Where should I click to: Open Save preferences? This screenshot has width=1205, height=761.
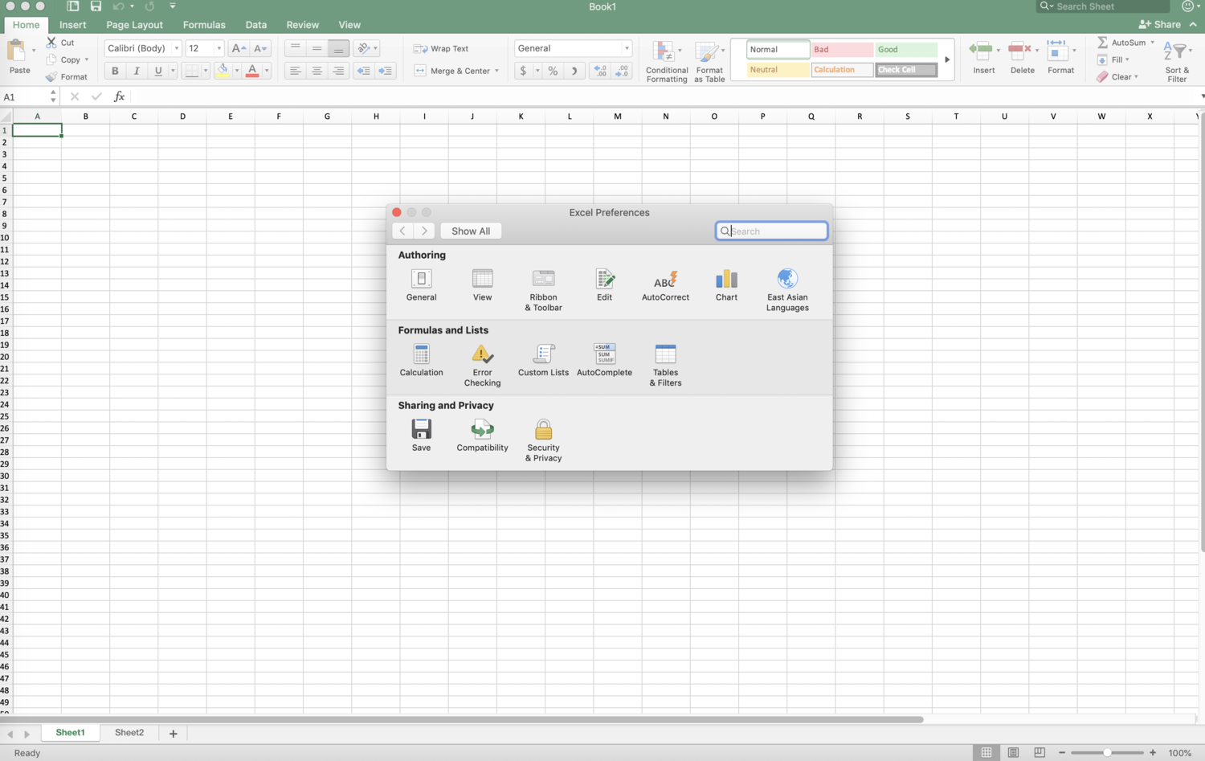[421, 436]
